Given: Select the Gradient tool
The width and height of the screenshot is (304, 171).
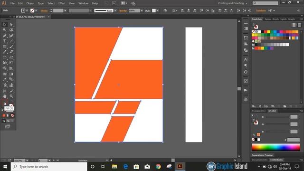Looking at the screenshot, I should click(11, 74).
